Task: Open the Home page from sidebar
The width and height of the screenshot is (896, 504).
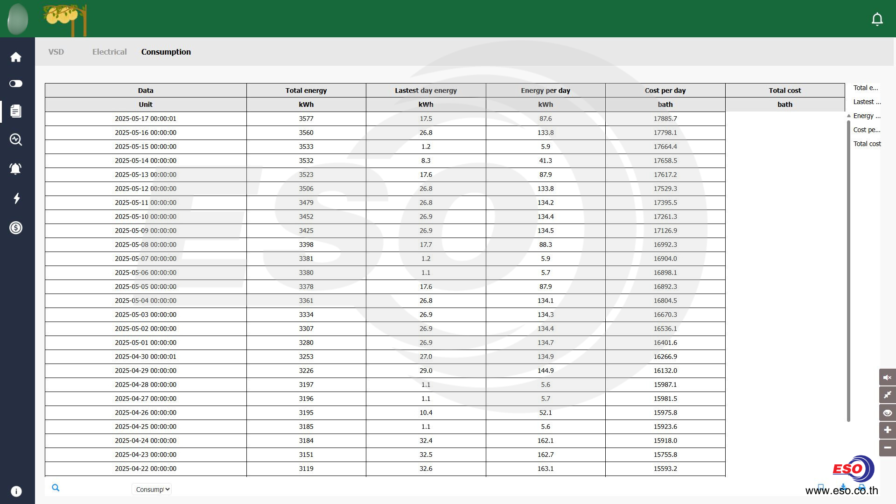Action: [16, 57]
